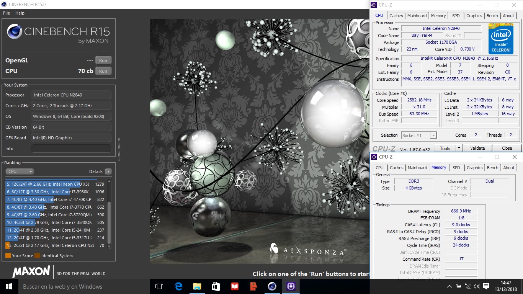Open the Windows Start menu

coord(9,286)
